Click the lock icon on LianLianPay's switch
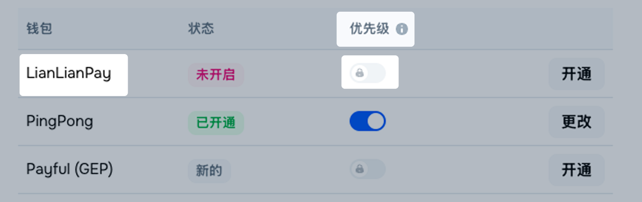 [x=359, y=73]
